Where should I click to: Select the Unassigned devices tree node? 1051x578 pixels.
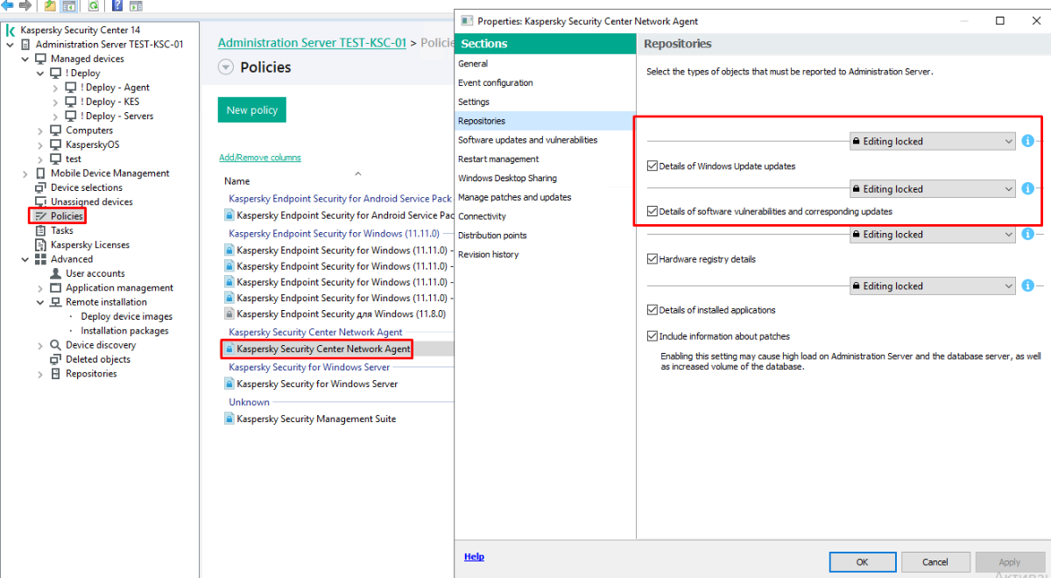[92, 202]
